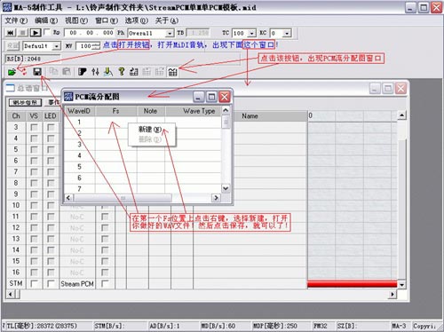Click the download arrow toolbar icon
This screenshot has width=444, height=332.
click(x=108, y=72)
